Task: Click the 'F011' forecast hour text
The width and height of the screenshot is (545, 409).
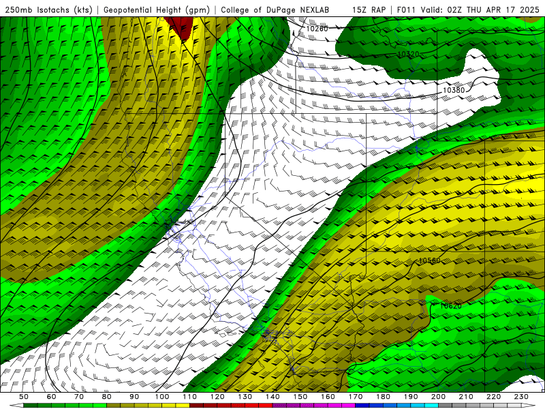Action: pos(405,10)
